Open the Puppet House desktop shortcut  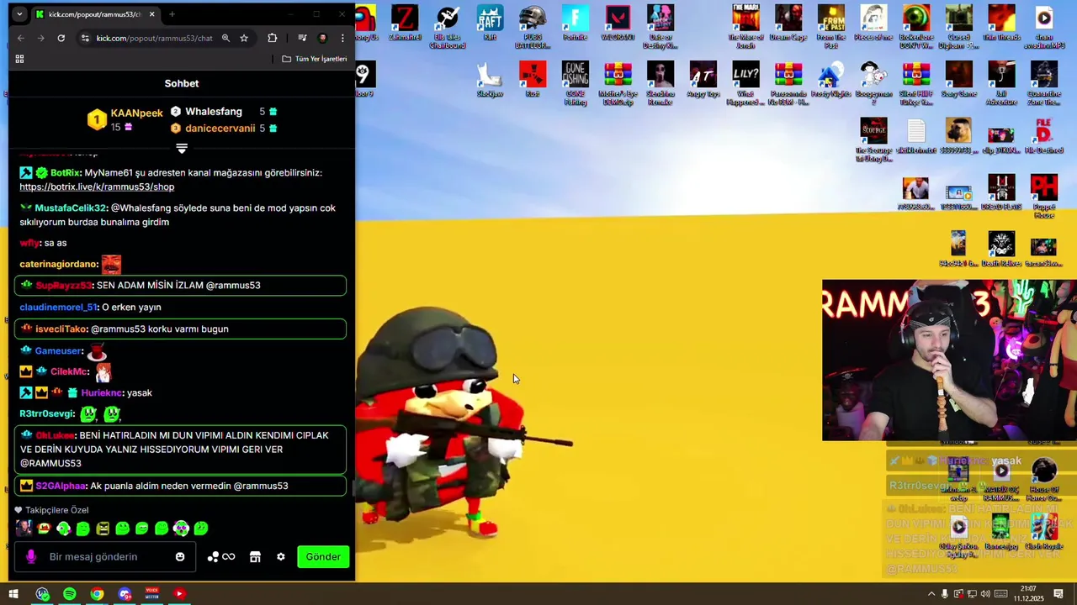click(x=1044, y=196)
